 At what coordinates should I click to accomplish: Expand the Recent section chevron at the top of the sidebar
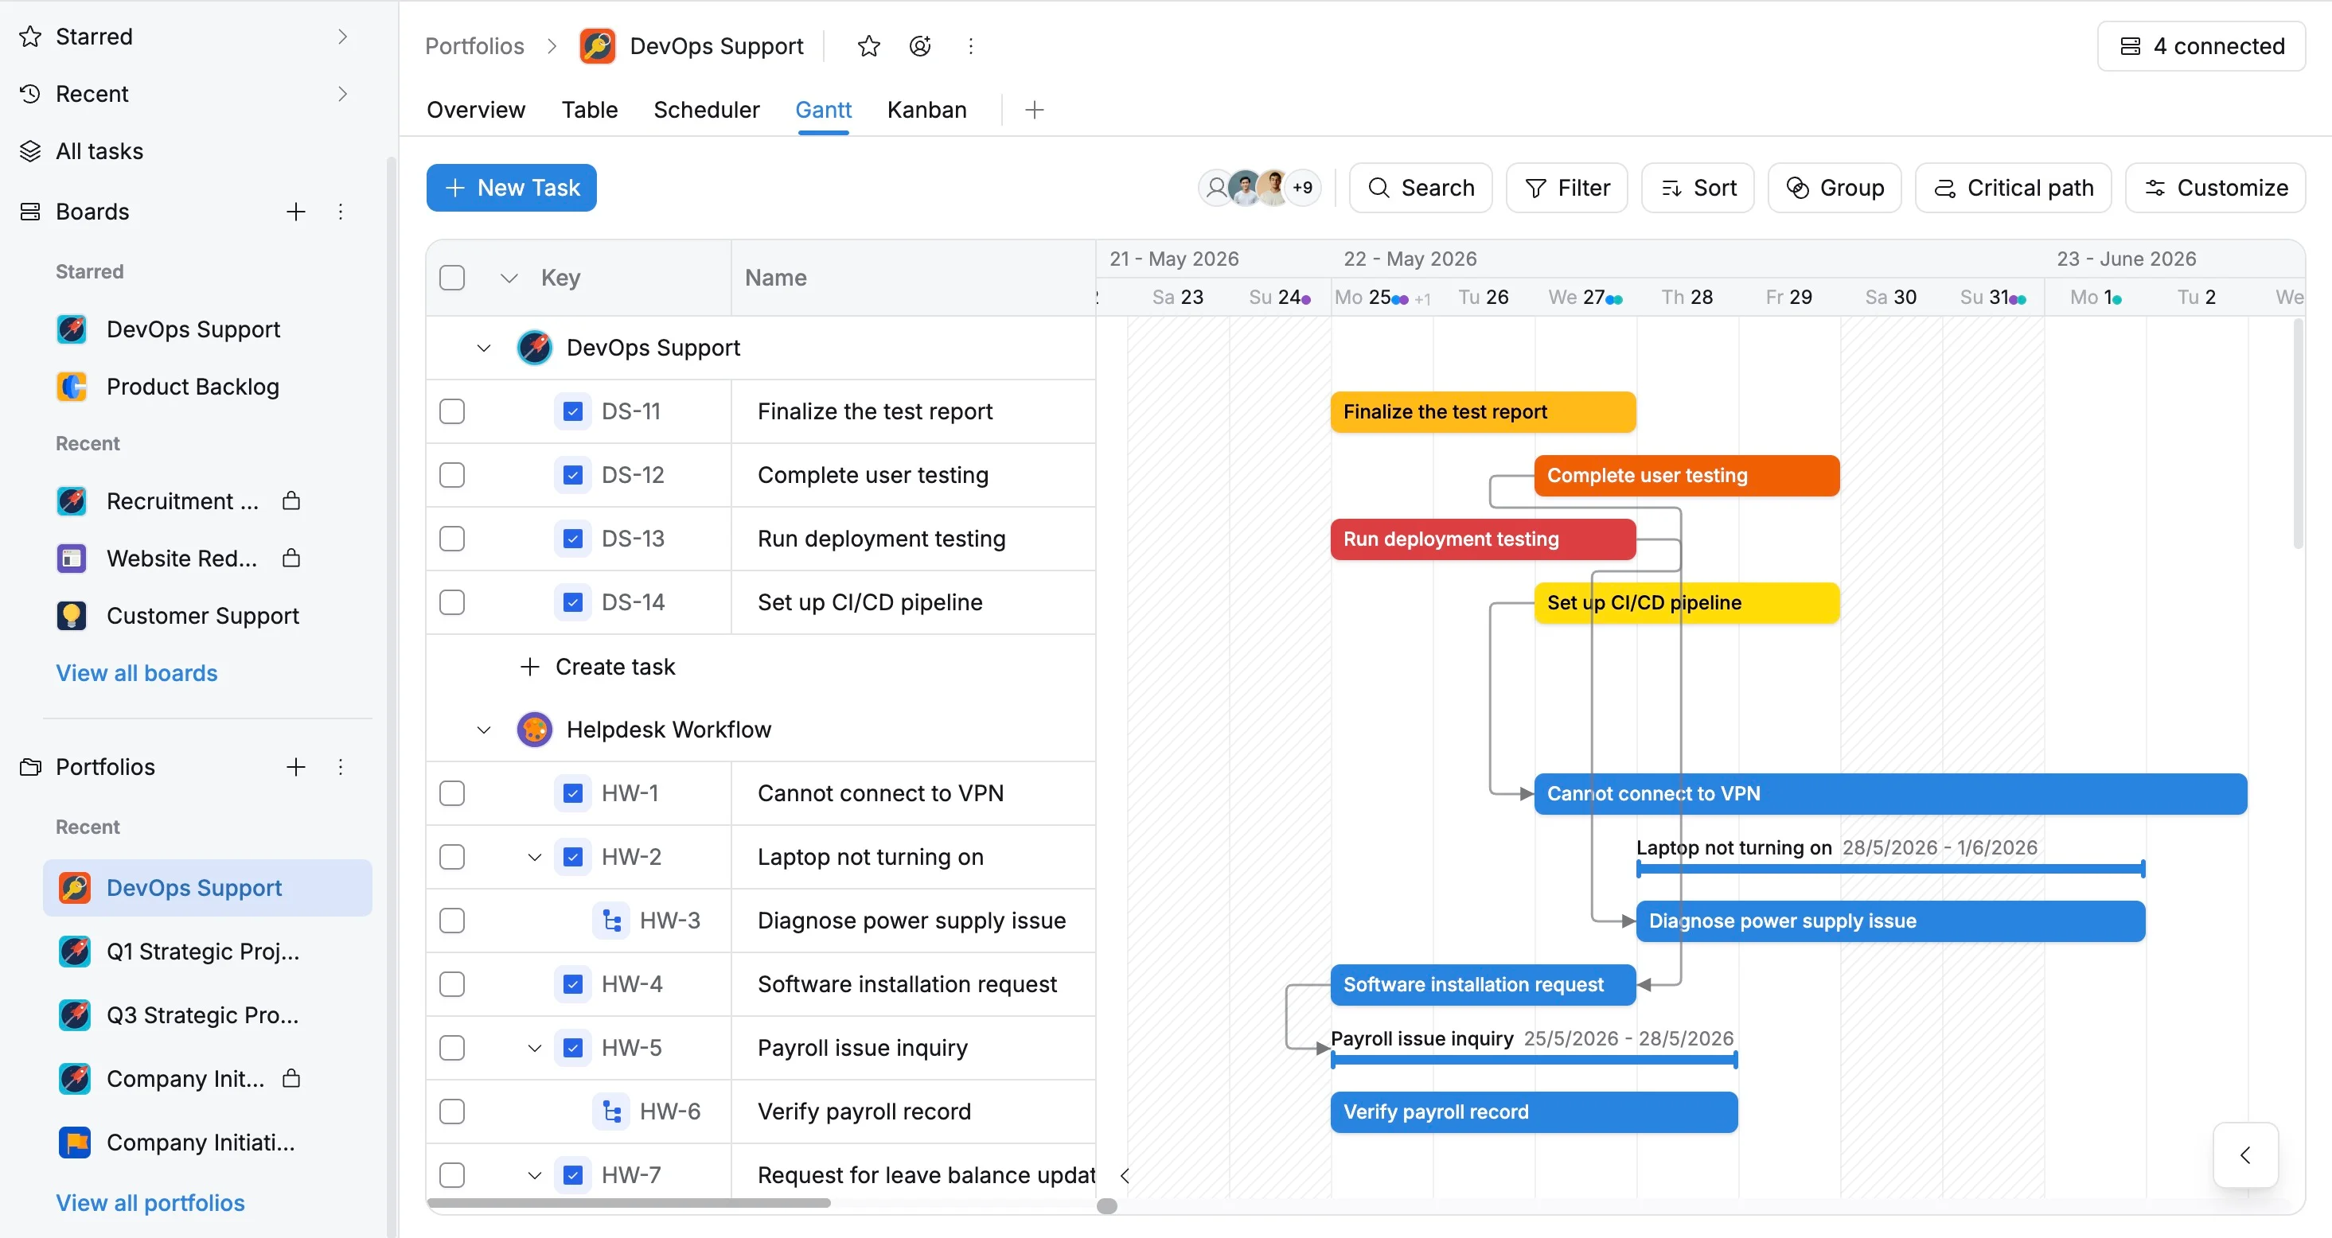(x=342, y=94)
